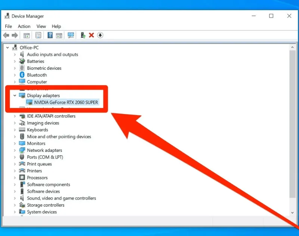The image size is (299, 236).
Task: Click the Forward navigation arrow
Action: [x=15, y=35]
